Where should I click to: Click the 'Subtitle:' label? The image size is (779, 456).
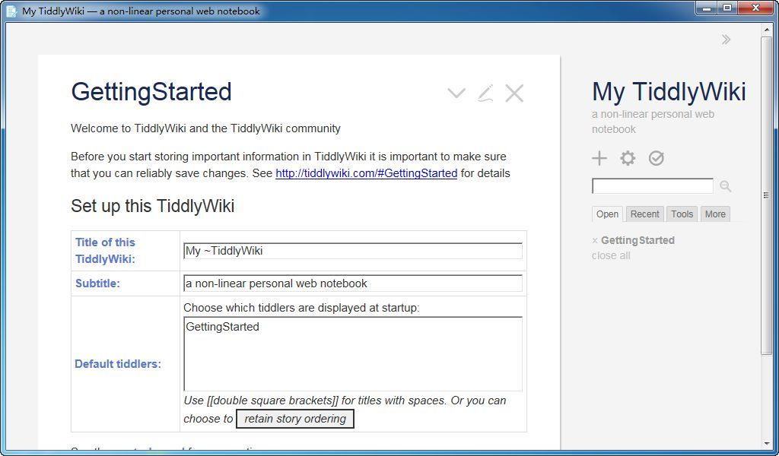click(x=97, y=283)
